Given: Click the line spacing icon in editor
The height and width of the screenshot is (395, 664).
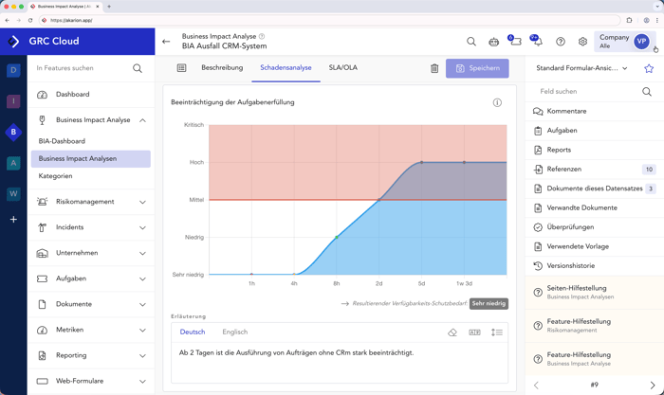Looking at the screenshot, I should [x=496, y=332].
